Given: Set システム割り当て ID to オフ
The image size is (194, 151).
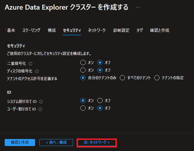Looking at the screenshot, I should (100, 100).
